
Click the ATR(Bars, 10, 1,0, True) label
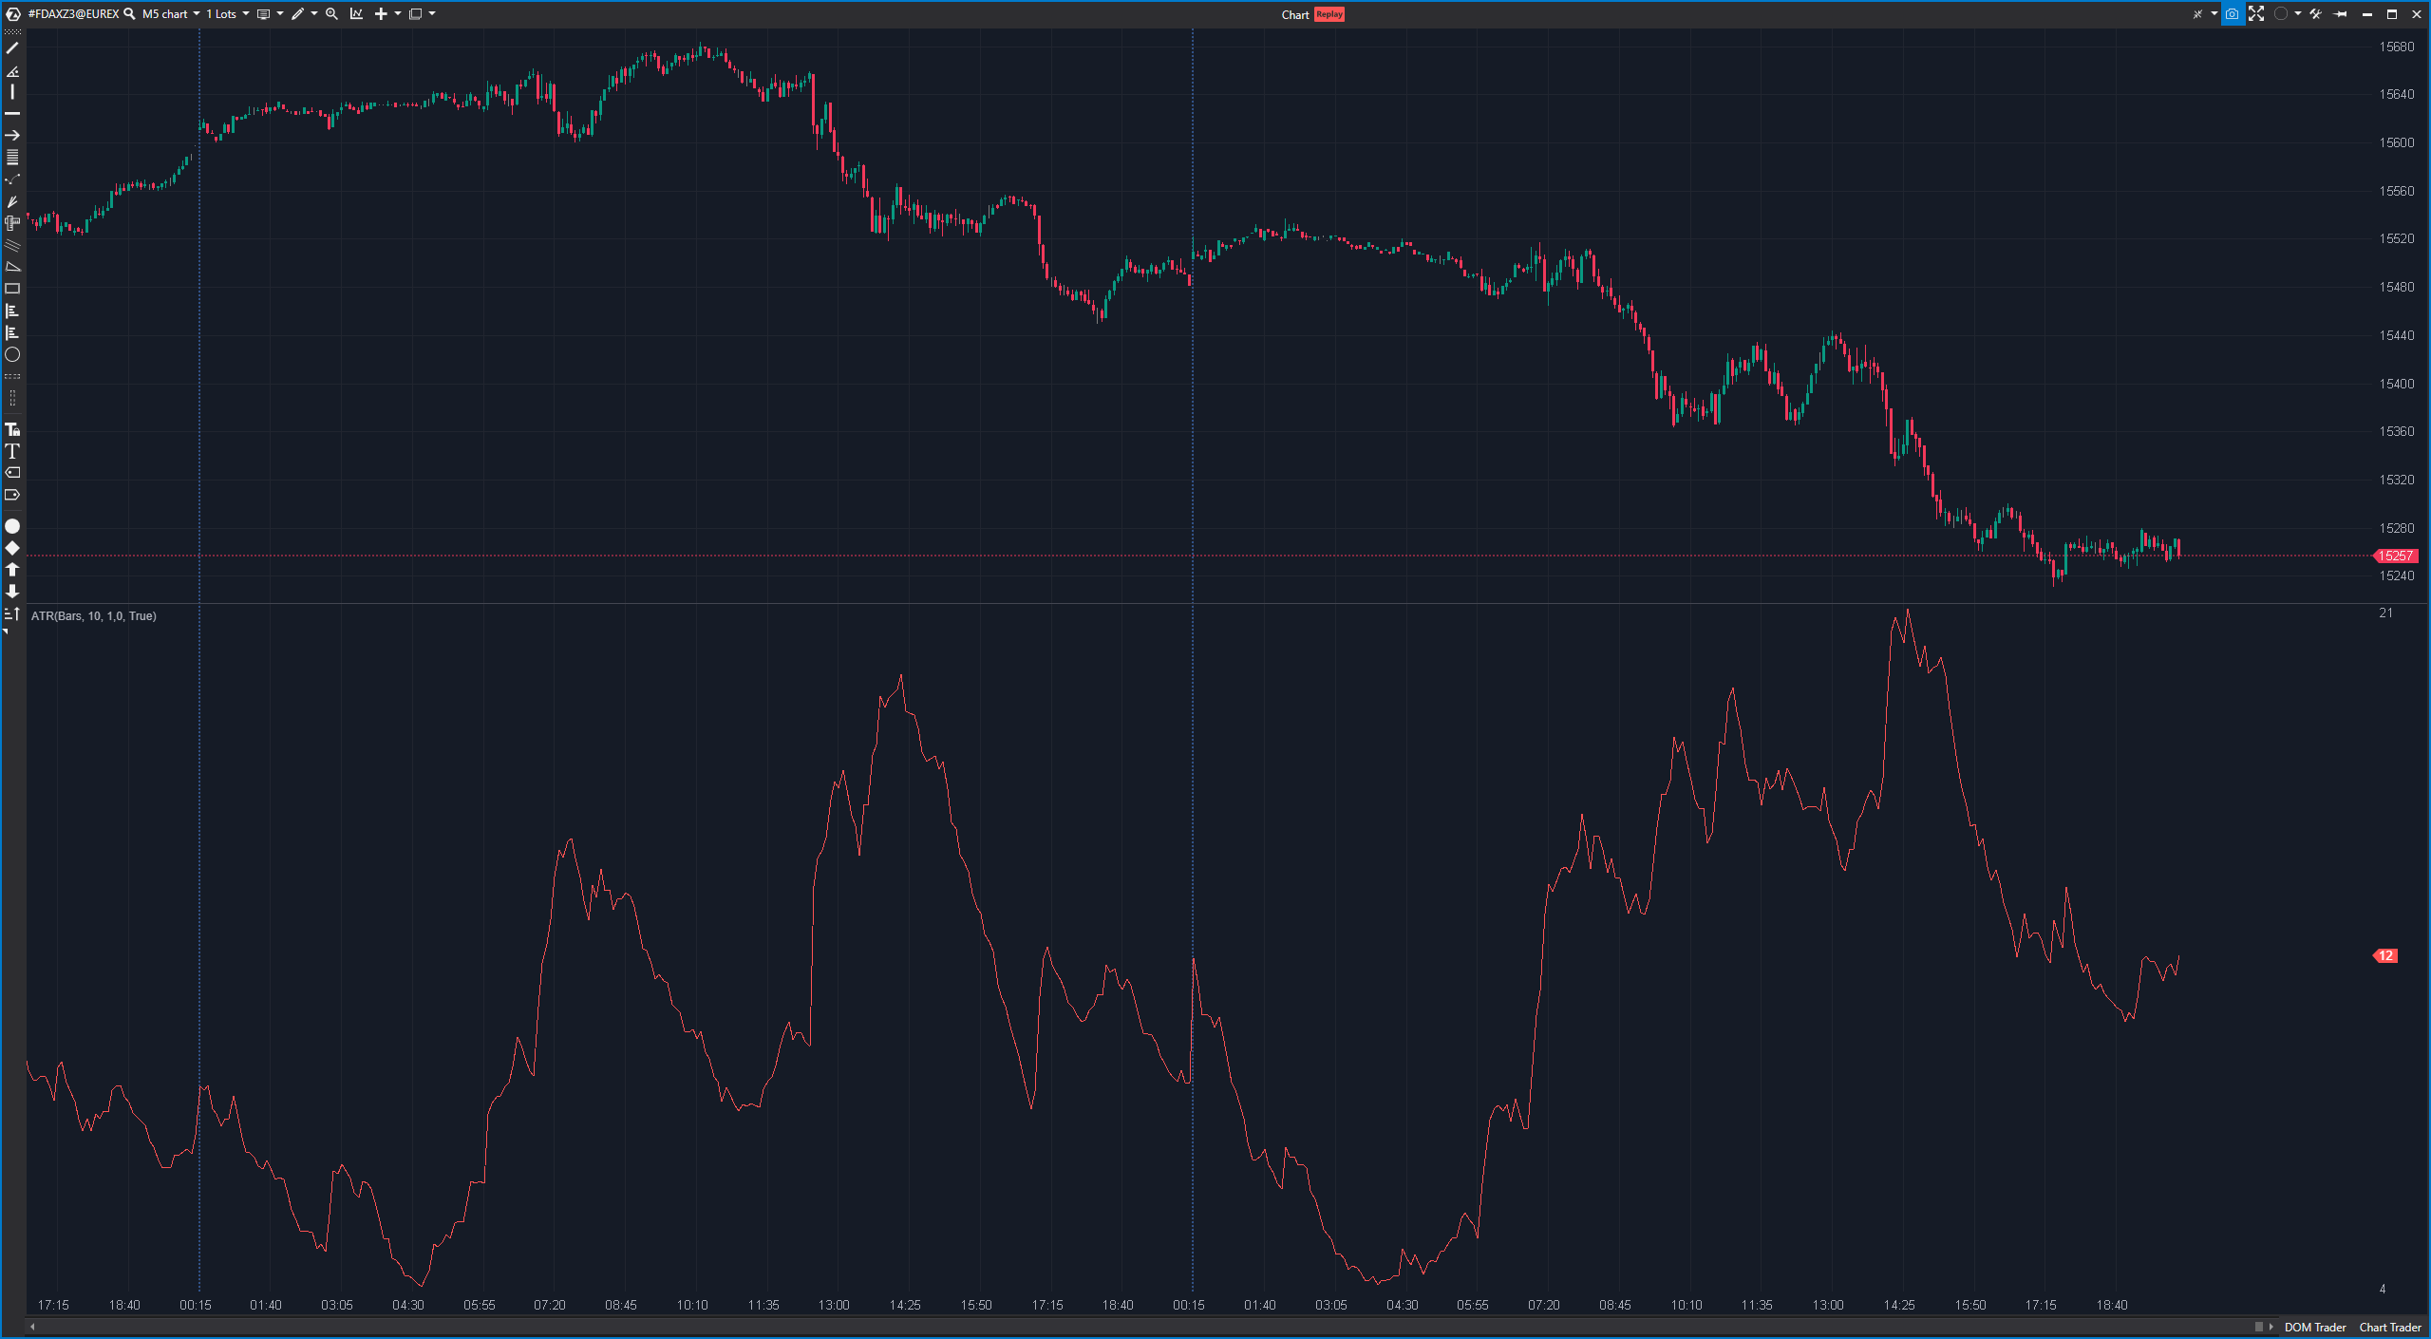click(x=94, y=616)
